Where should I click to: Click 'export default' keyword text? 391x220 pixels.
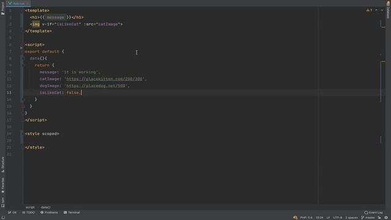pos(42,51)
